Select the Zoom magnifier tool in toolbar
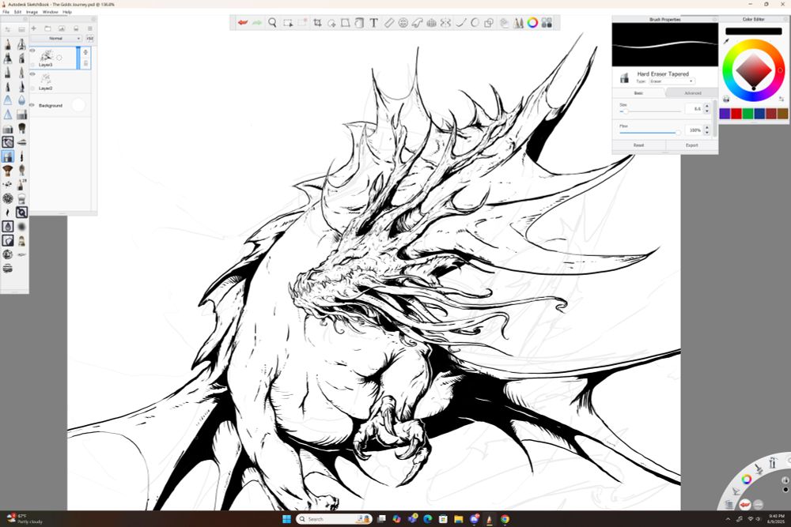The width and height of the screenshot is (791, 527). 272,23
